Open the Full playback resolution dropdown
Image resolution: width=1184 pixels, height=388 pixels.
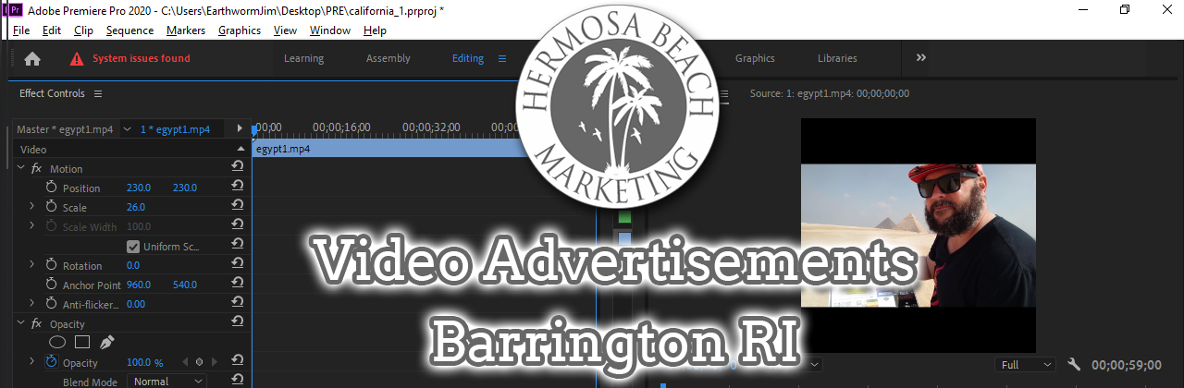(1025, 365)
